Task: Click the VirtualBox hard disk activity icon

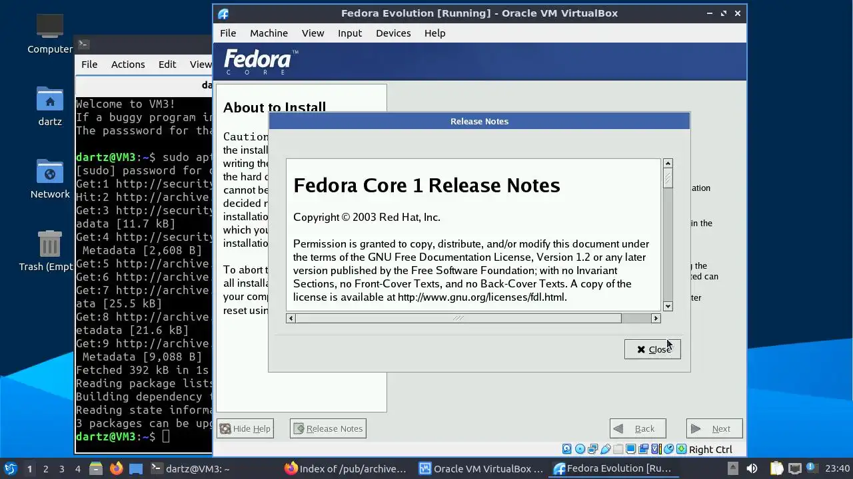Action: click(x=567, y=449)
